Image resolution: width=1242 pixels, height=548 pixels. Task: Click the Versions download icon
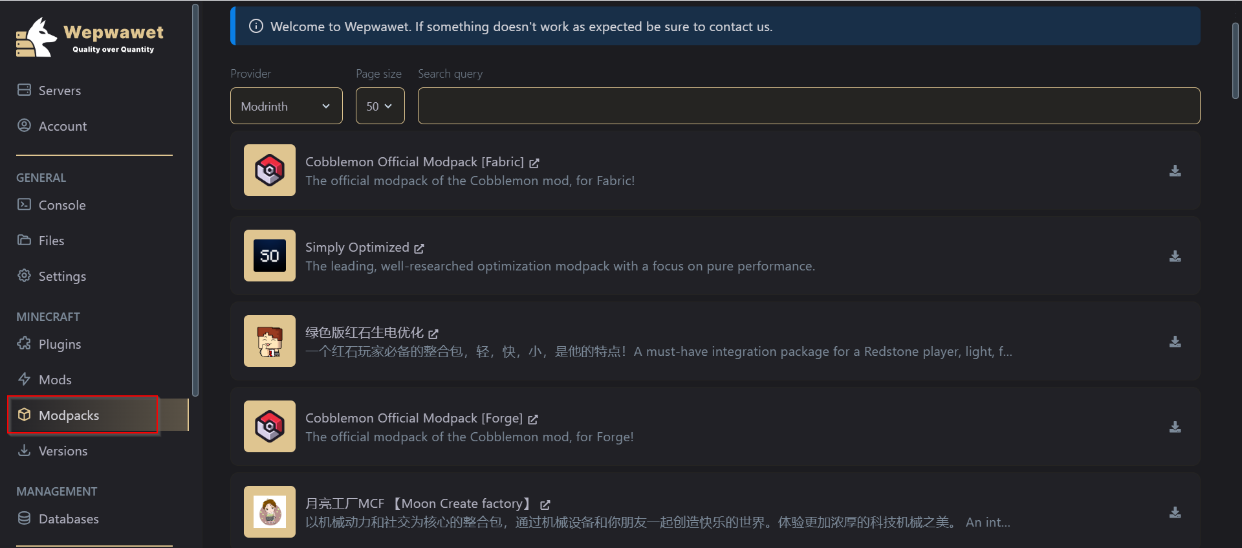(x=24, y=450)
